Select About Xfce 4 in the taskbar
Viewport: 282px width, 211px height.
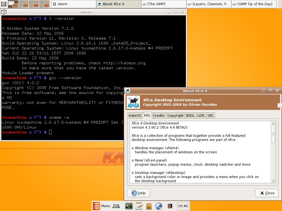click(x=119, y=4)
